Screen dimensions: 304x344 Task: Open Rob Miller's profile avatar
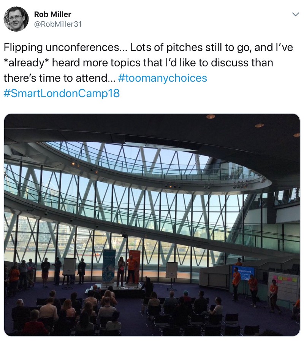coord(16,19)
